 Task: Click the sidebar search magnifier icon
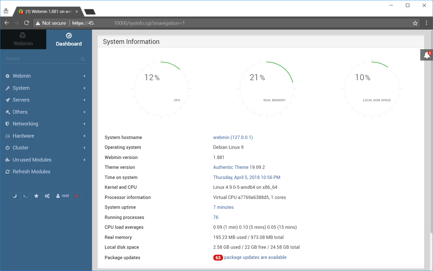coord(83,59)
